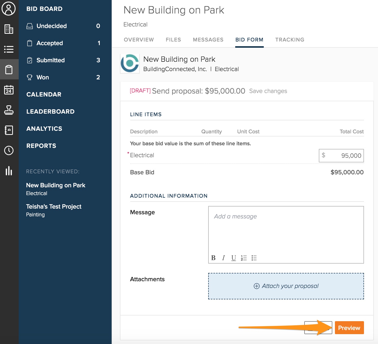Click the stamp icon in left rail
The image size is (378, 344).
9,110
